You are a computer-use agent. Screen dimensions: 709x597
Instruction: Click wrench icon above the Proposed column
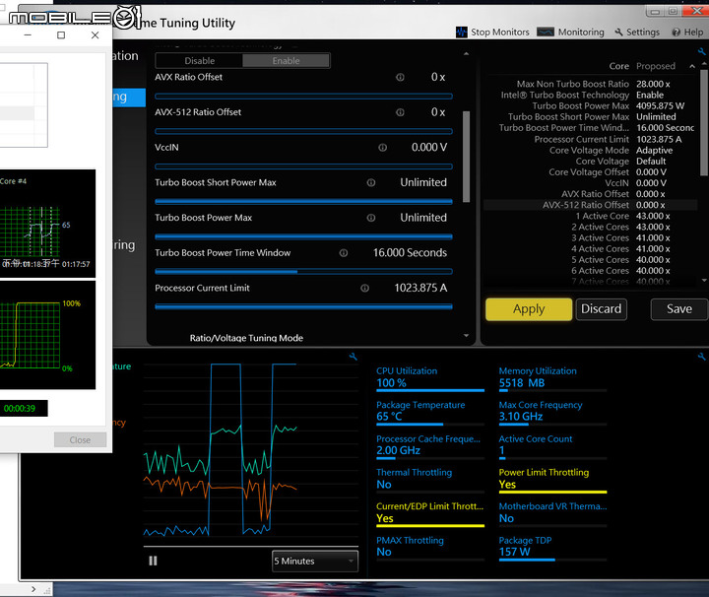[x=702, y=51]
